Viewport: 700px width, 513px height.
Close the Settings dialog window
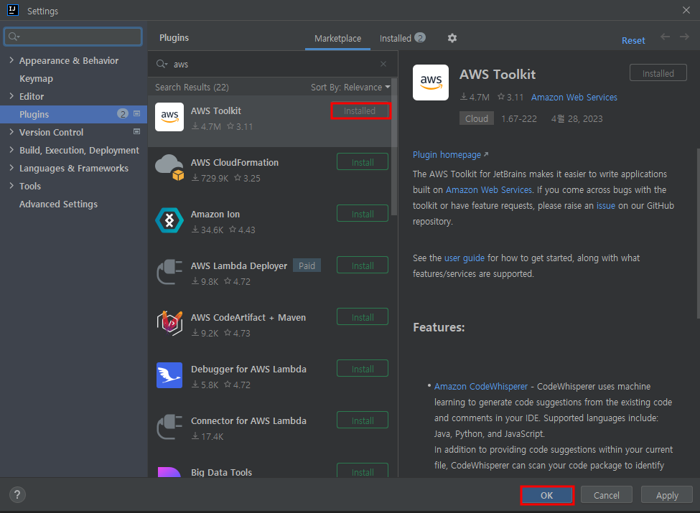click(x=686, y=10)
